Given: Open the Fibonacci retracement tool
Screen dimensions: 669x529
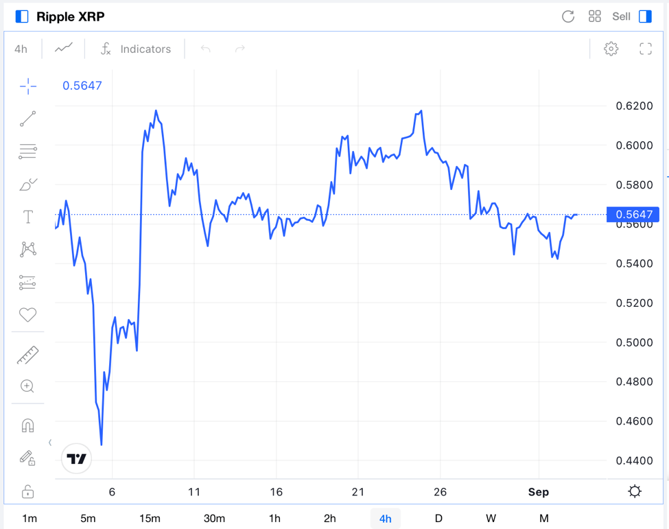Looking at the screenshot, I should [x=28, y=152].
